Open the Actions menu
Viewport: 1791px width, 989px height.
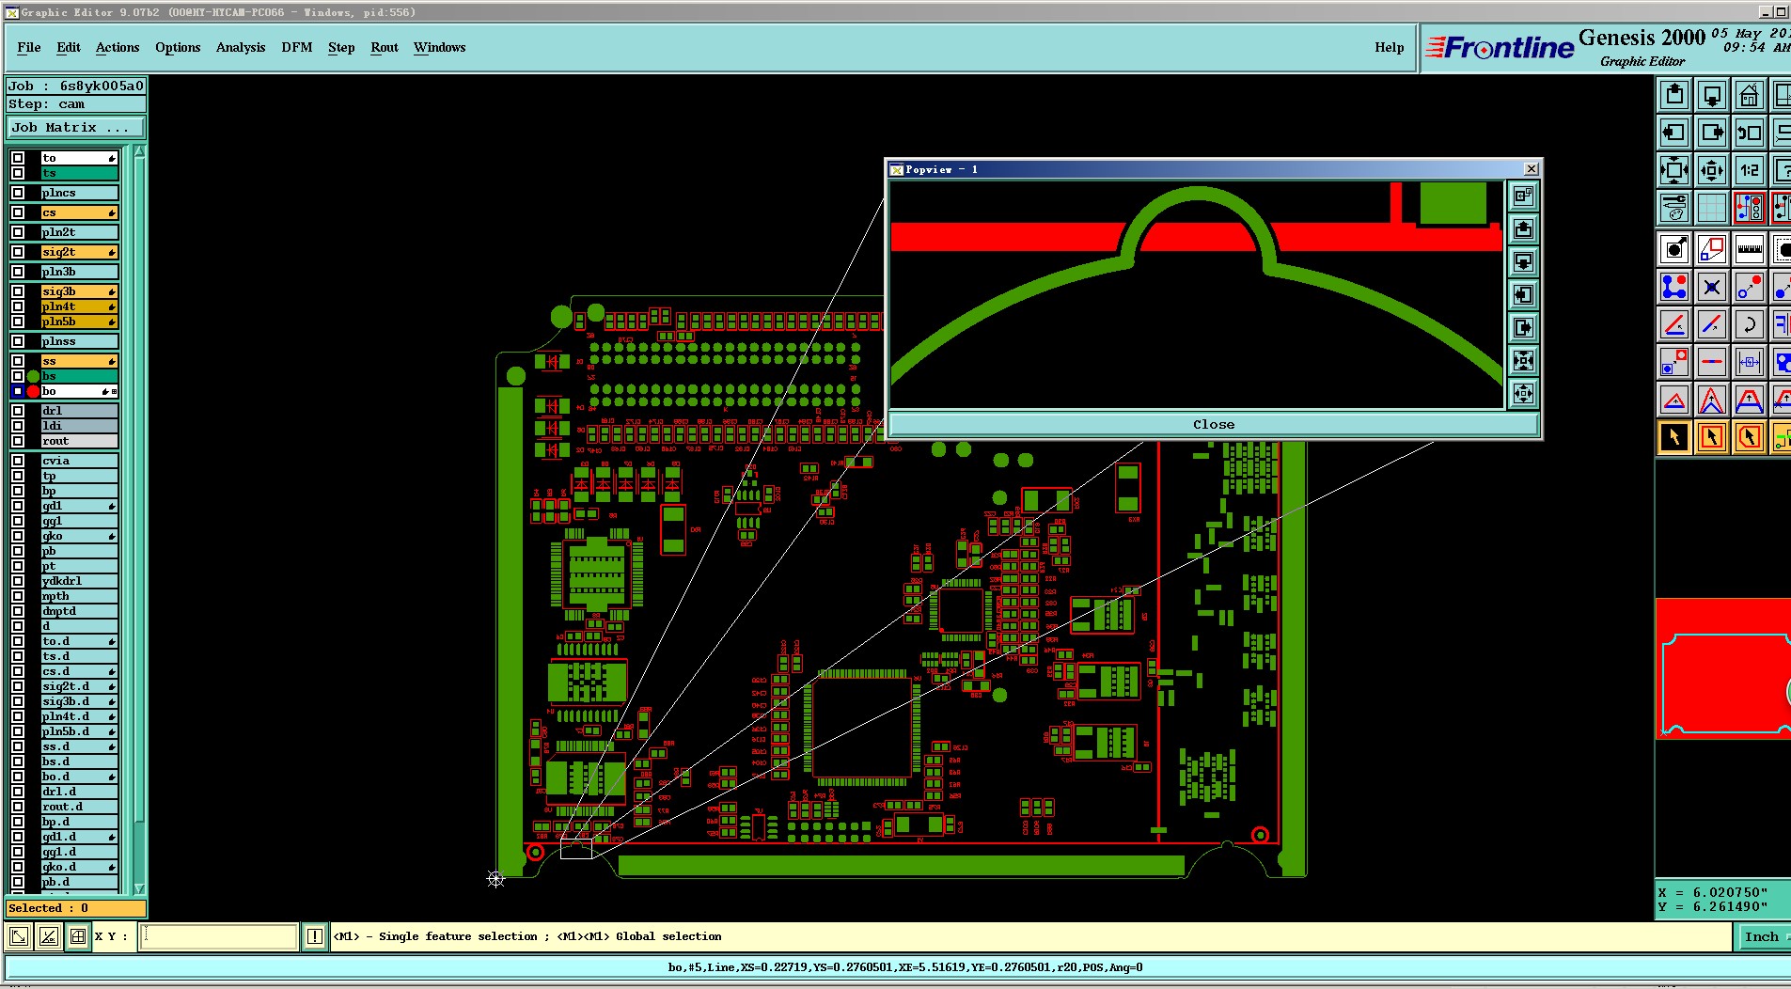pos(118,47)
